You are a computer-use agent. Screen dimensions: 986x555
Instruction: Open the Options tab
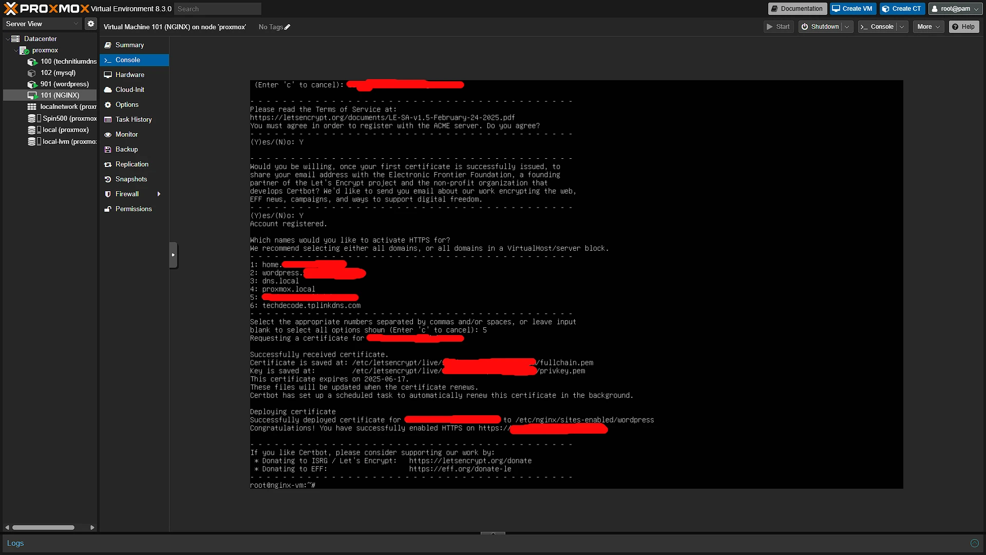(134, 104)
